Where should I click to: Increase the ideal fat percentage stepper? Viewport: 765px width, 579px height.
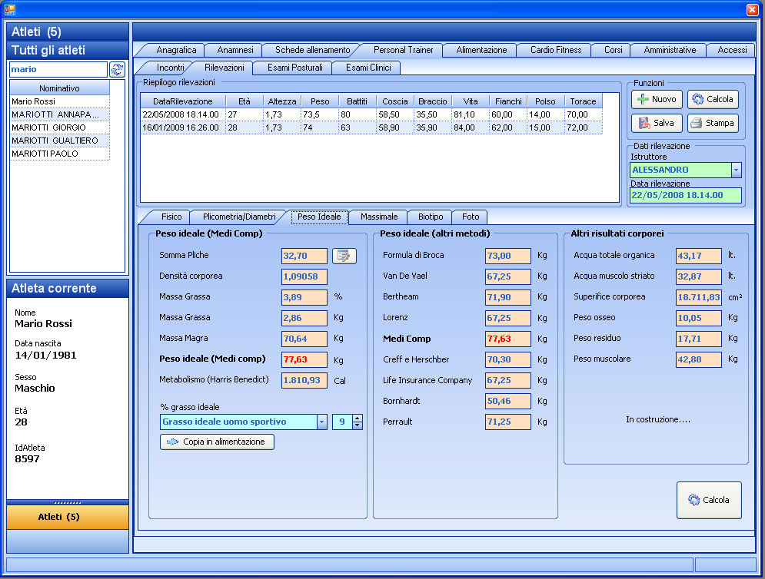click(358, 419)
